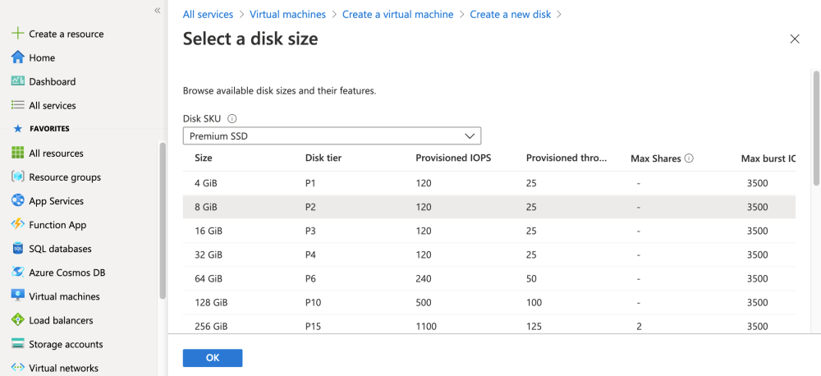Click the Dashboard chart icon

point(18,81)
